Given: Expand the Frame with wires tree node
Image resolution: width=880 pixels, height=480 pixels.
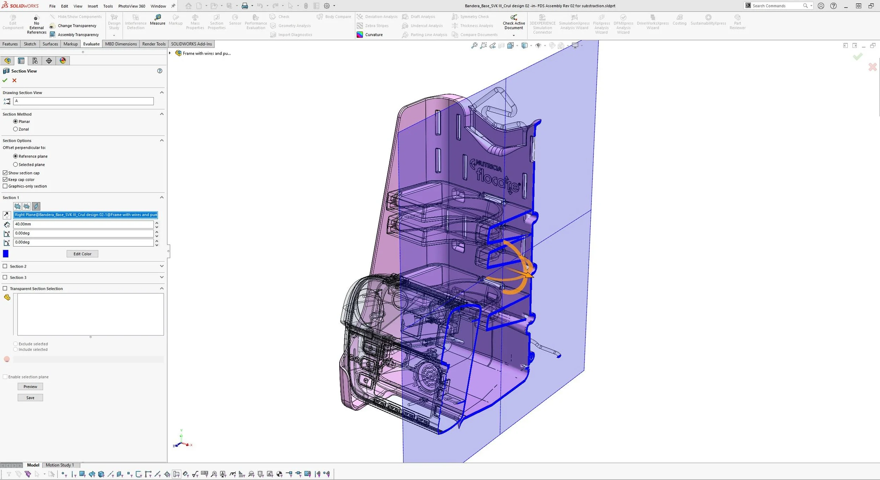Looking at the screenshot, I should [x=170, y=53].
